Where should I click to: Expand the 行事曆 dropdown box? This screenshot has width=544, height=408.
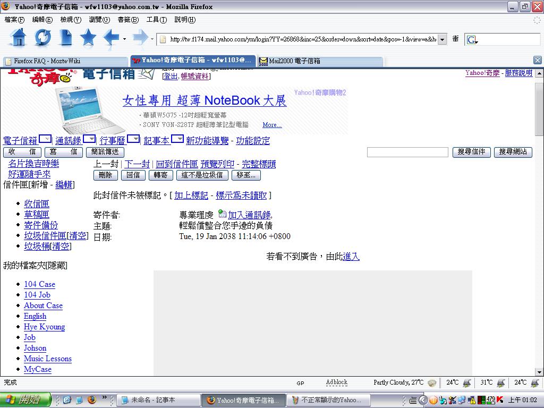coord(133,139)
